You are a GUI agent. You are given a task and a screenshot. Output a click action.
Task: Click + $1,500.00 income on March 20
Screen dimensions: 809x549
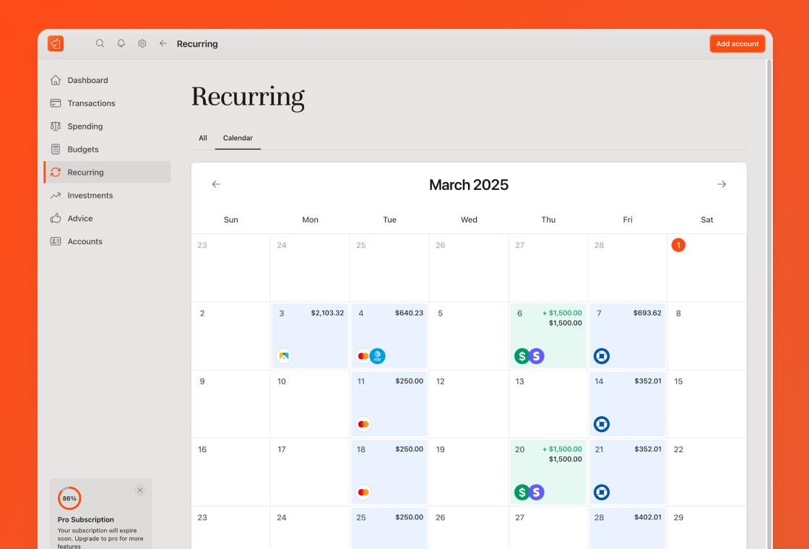coord(562,449)
